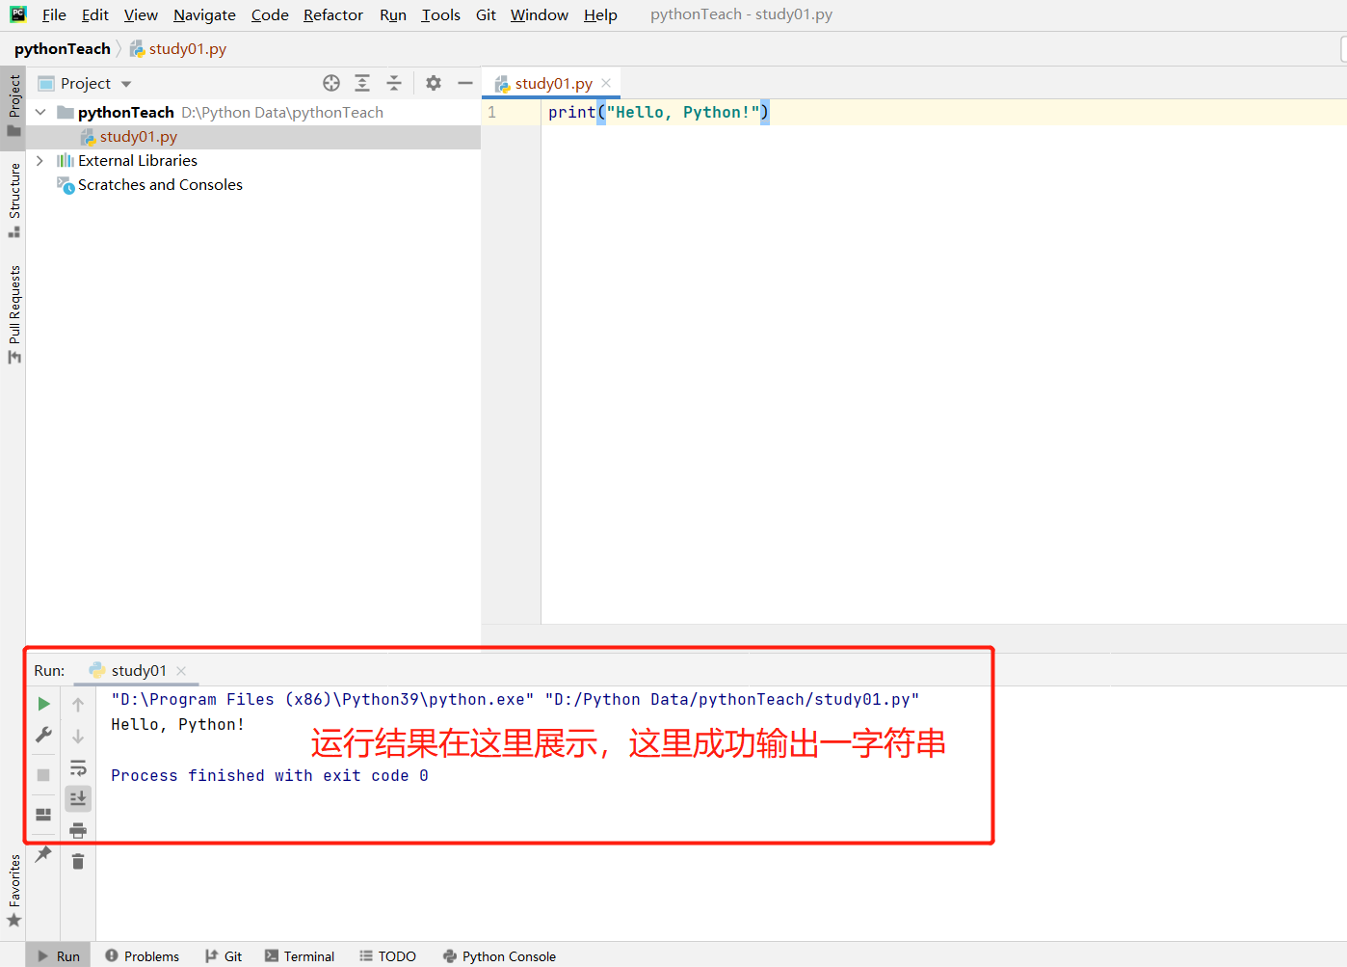
Task: Click PyCharm logo icon in title bar
Action: coord(18,14)
